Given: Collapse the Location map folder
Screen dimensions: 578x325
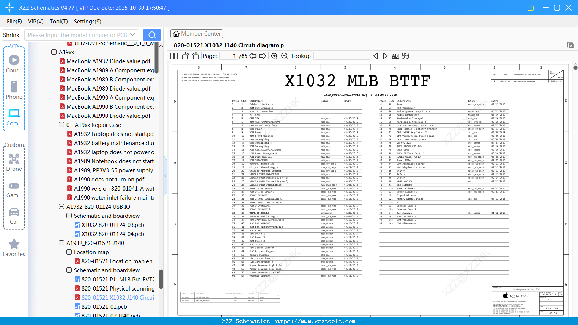Looking at the screenshot, I should tap(69, 252).
